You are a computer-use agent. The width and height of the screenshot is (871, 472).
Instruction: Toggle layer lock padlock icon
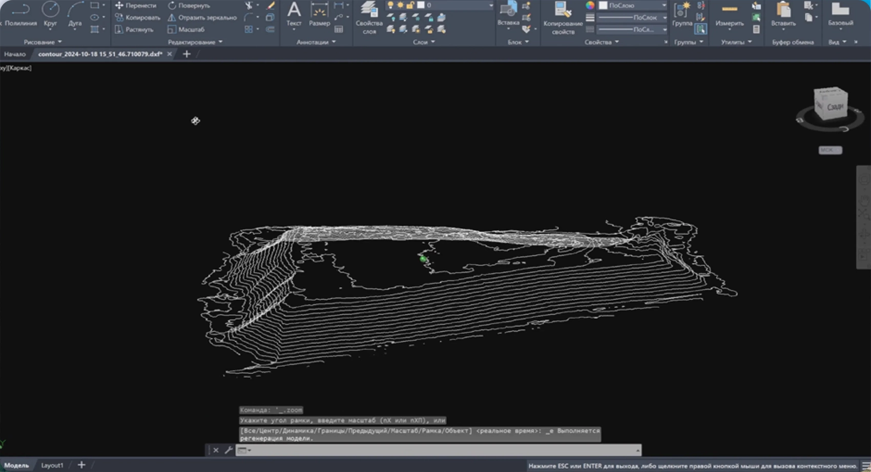[410, 5]
